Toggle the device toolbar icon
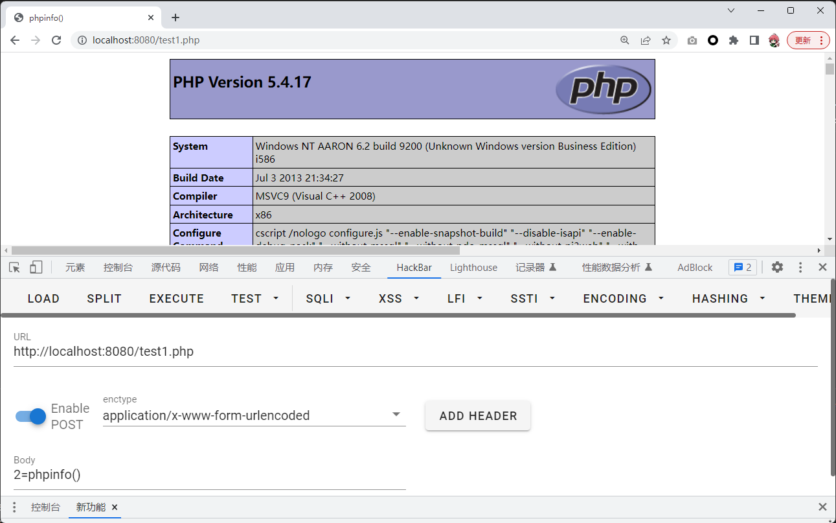Image resolution: width=836 pixels, height=523 pixels. (x=36, y=268)
